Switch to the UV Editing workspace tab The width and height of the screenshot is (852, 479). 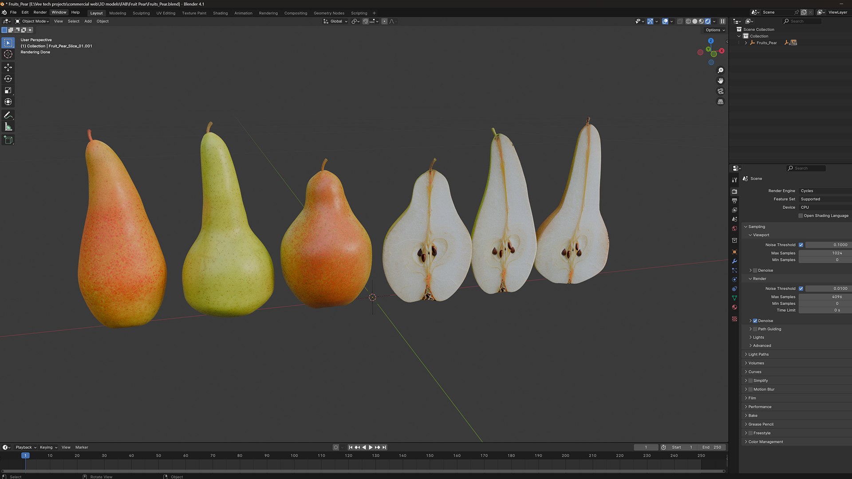click(166, 13)
